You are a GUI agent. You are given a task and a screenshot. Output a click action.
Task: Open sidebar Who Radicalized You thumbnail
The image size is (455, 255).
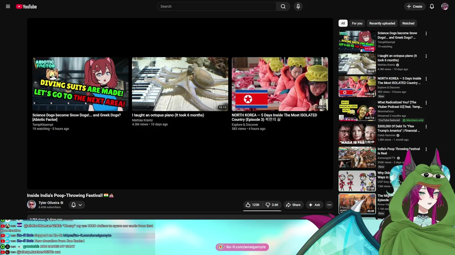[x=357, y=110]
